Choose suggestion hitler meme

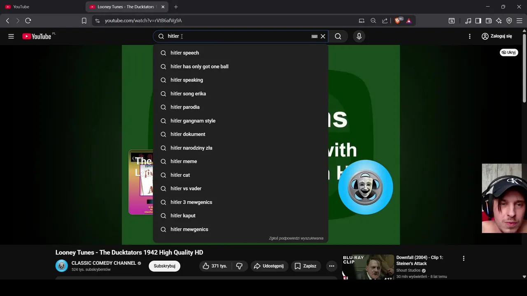(240, 161)
